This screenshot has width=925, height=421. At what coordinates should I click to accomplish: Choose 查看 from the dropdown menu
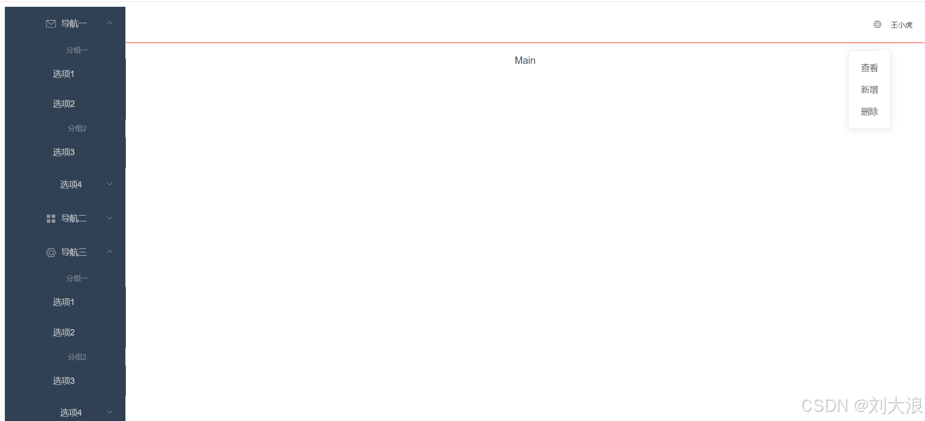tap(869, 68)
